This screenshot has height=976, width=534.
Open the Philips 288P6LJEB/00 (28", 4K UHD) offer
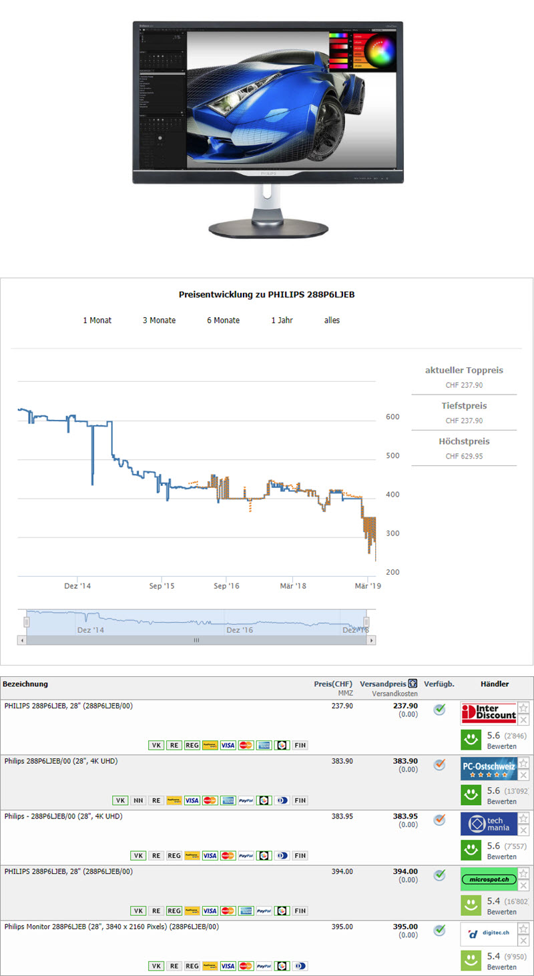[x=61, y=761]
